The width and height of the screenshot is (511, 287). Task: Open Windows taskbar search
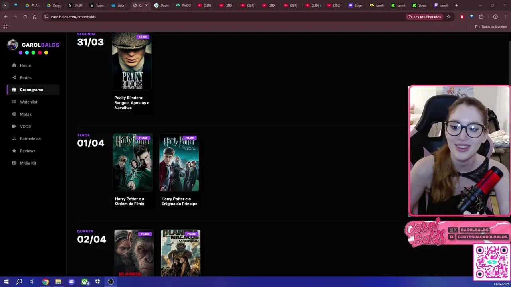click(19, 282)
